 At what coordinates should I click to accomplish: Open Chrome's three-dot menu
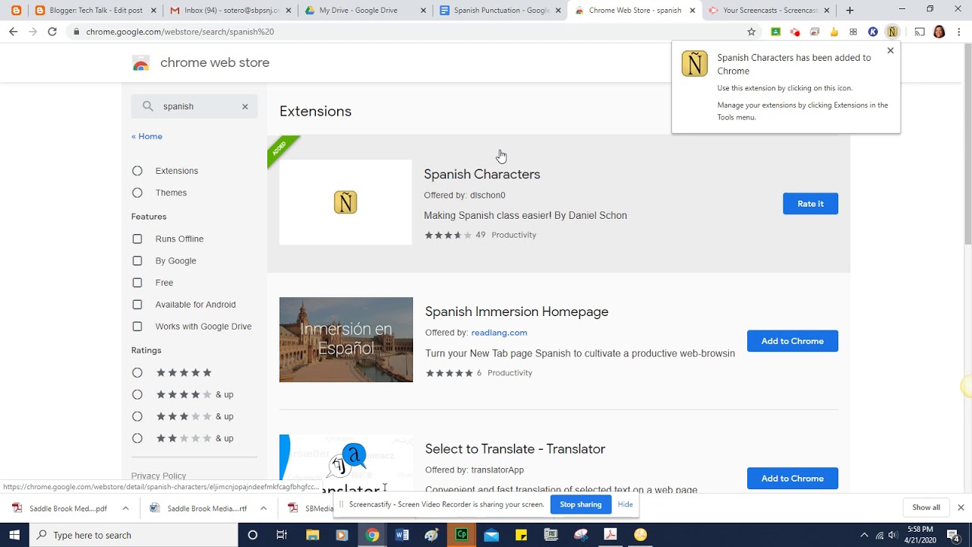coord(959,32)
